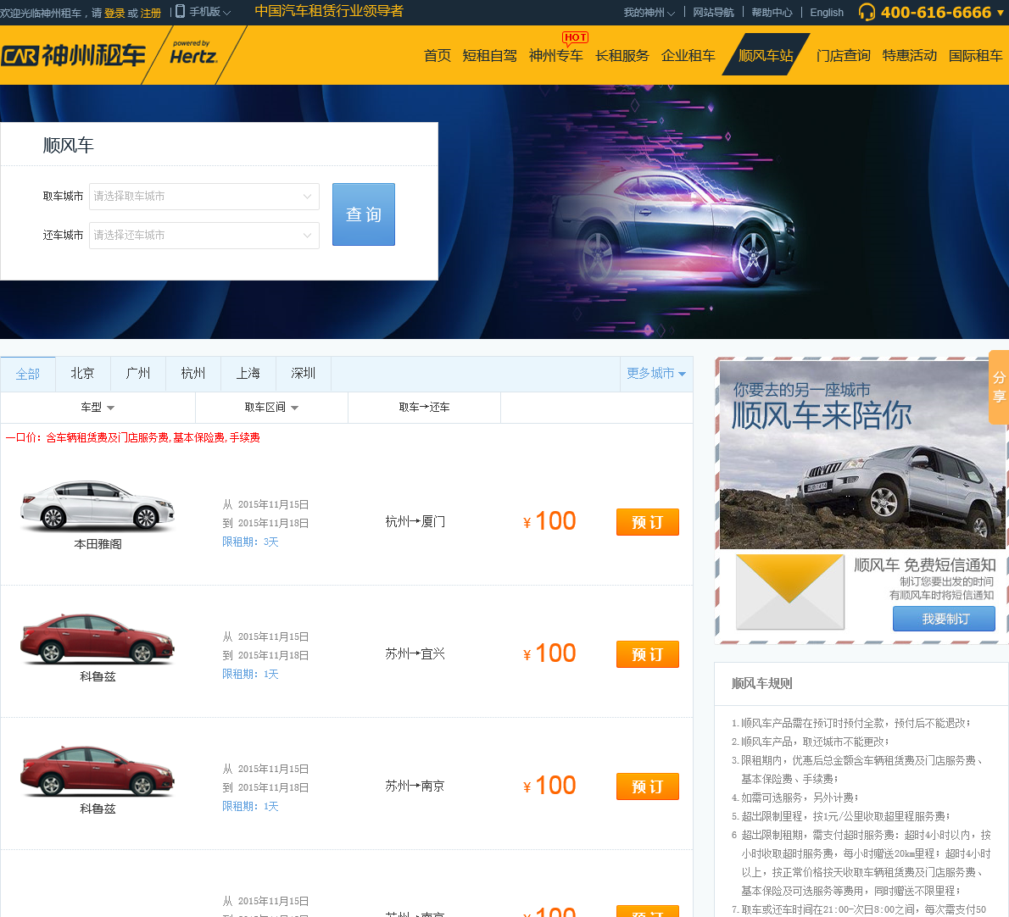Select the 杭州 city tab

coord(193,374)
